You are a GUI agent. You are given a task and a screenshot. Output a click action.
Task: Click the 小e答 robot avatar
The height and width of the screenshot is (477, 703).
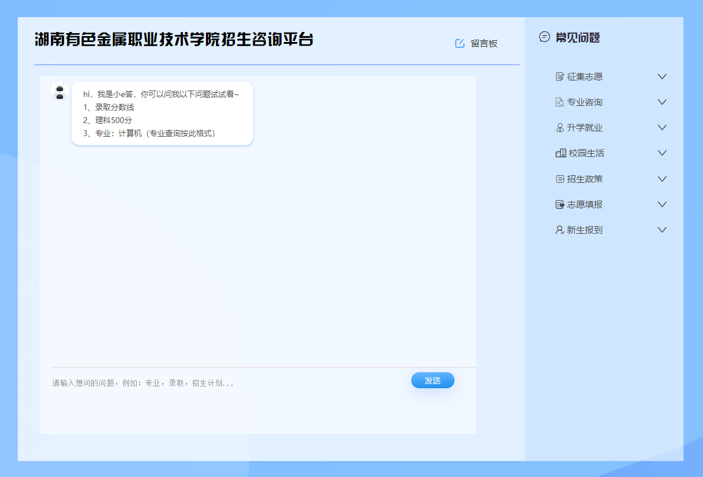tap(60, 92)
